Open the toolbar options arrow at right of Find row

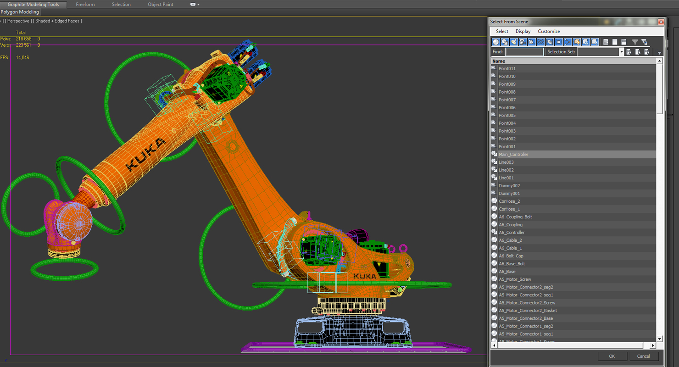(x=659, y=53)
